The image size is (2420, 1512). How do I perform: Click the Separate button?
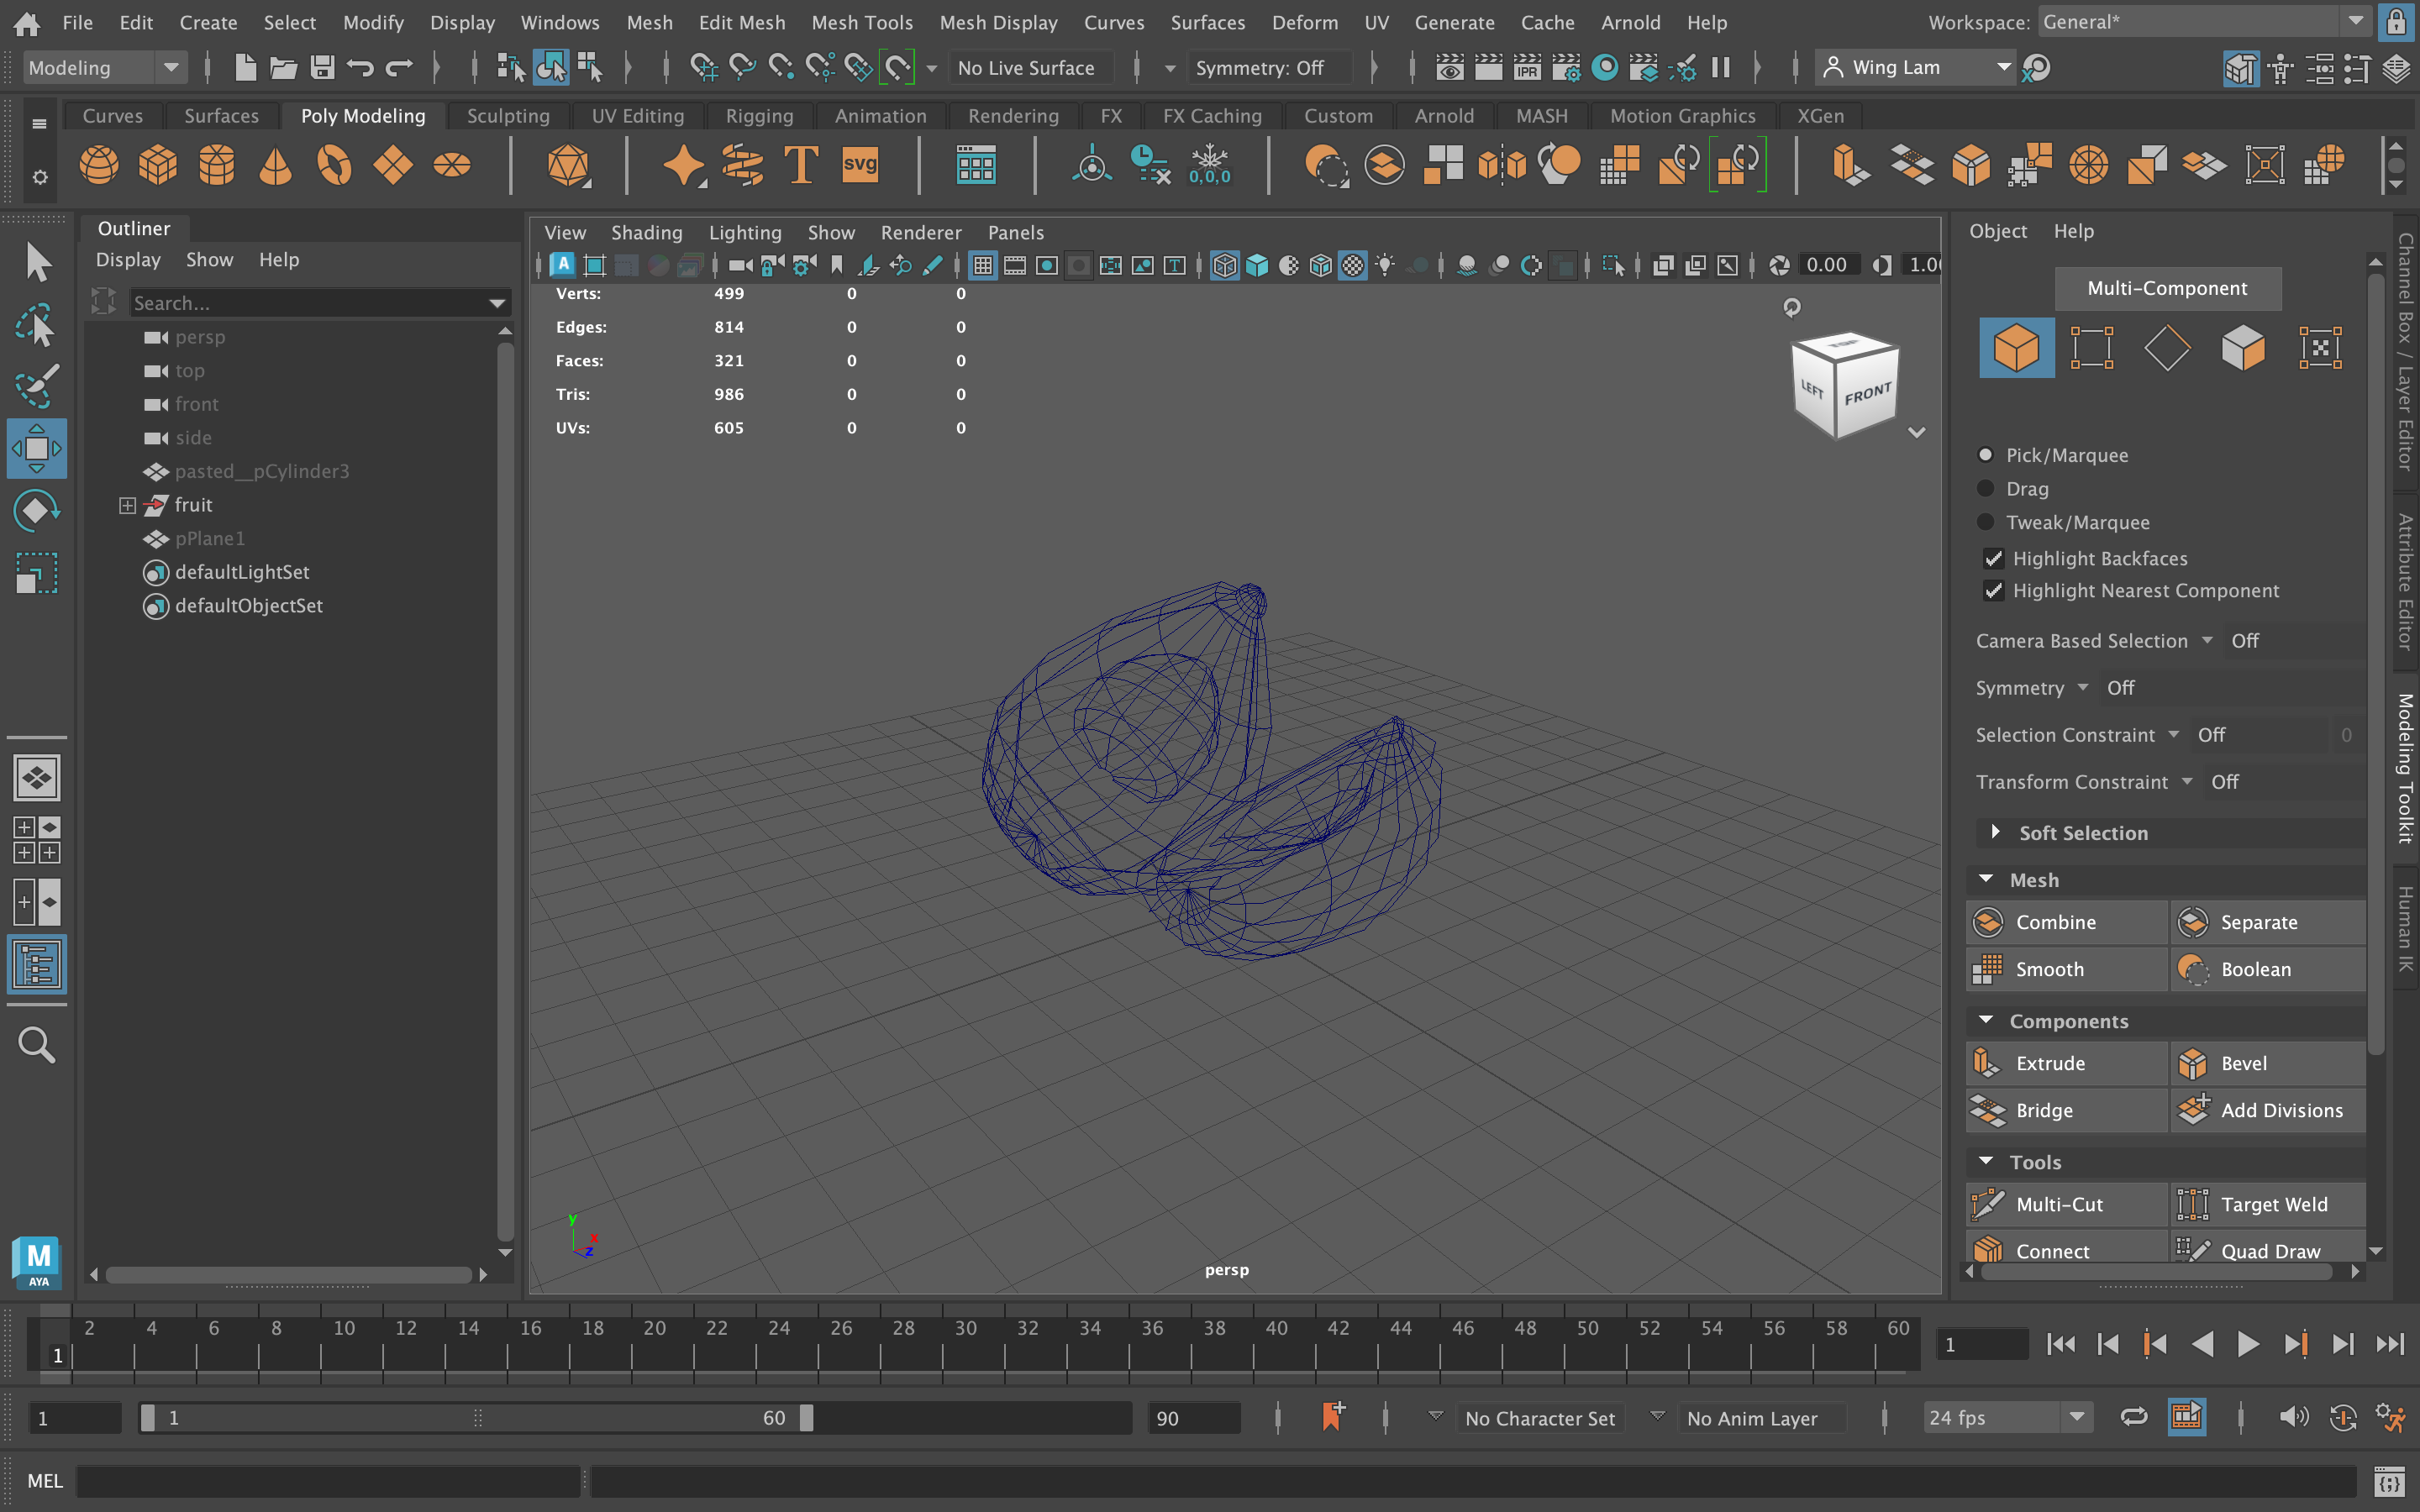pos(2269,922)
